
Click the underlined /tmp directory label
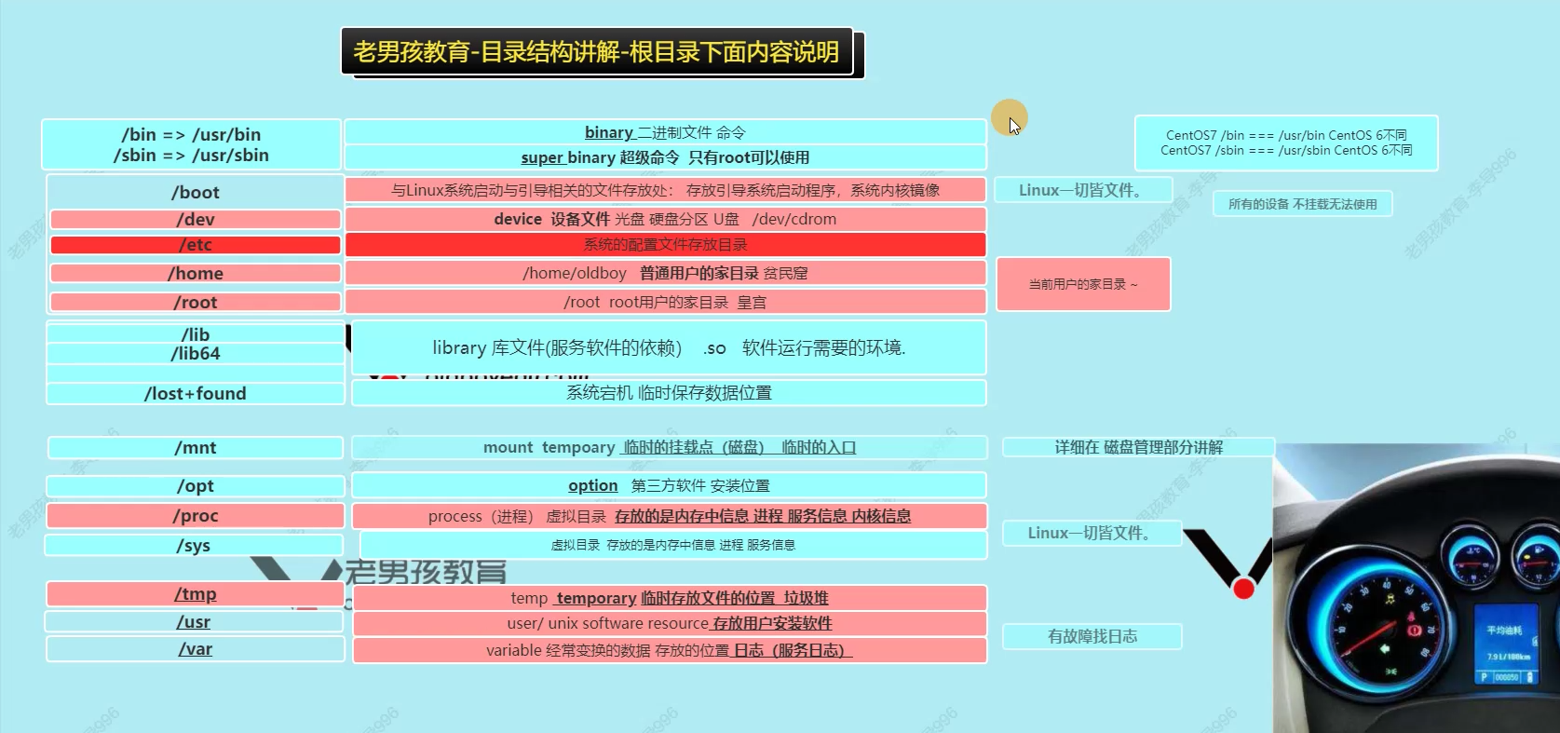(196, 594)
